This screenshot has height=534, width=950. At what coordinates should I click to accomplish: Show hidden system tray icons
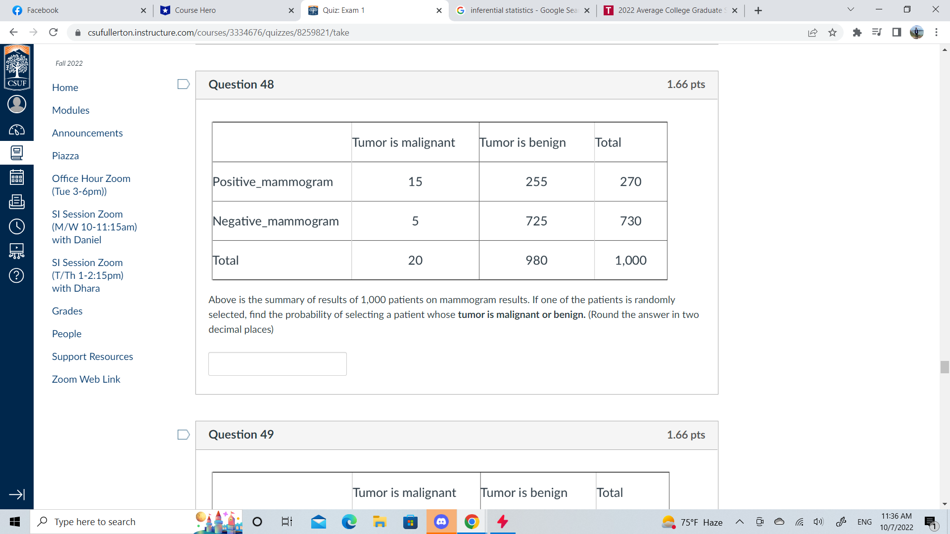click(x=739, y=522)
